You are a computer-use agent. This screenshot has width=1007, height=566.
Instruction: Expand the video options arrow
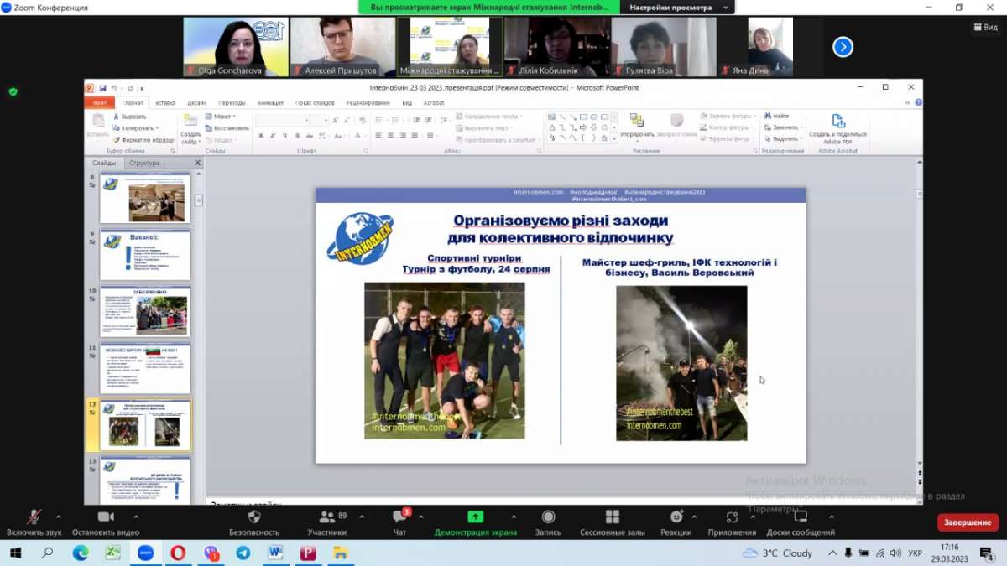[136, 517]
